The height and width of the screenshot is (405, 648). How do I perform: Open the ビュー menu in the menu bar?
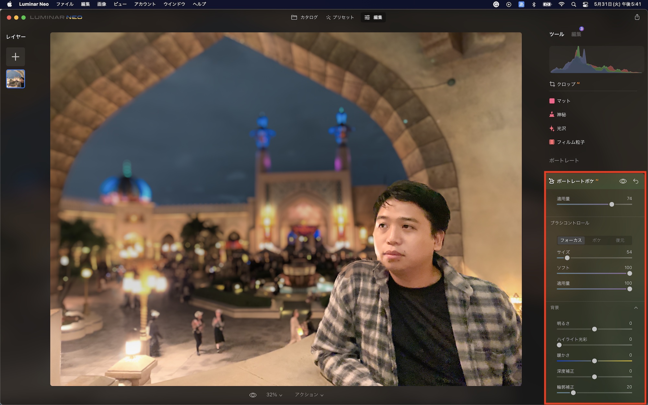pyautogui.click(x=120, y=4)
